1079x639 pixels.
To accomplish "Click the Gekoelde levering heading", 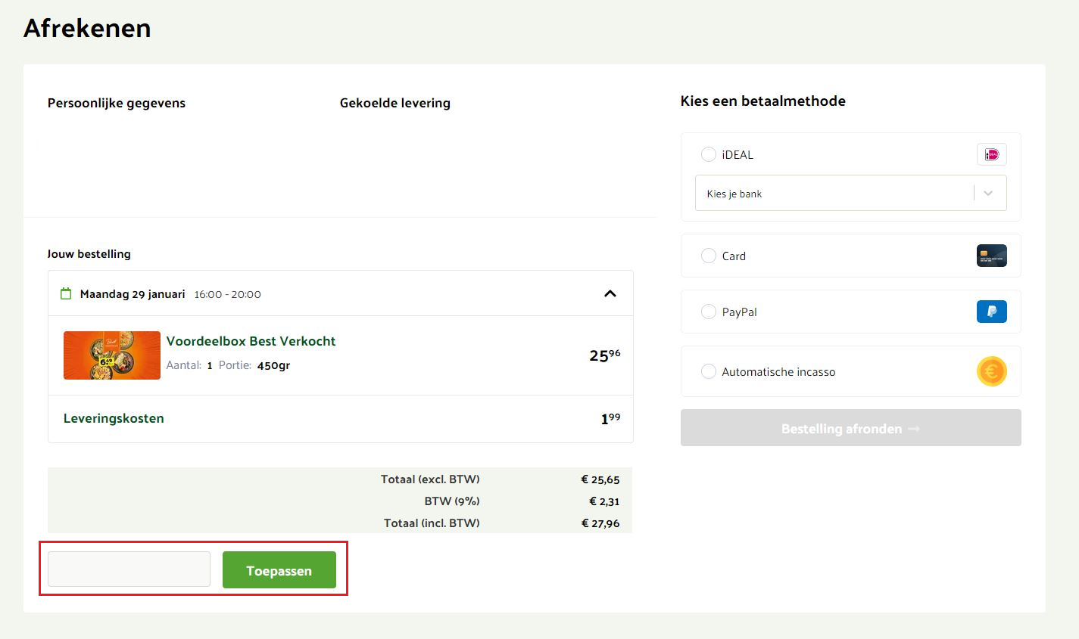I will click(x=394, y=103).
